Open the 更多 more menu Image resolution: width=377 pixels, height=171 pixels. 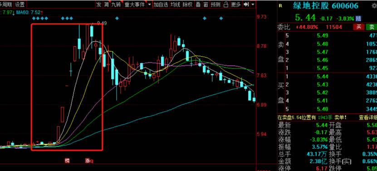(x=236, y=5)
